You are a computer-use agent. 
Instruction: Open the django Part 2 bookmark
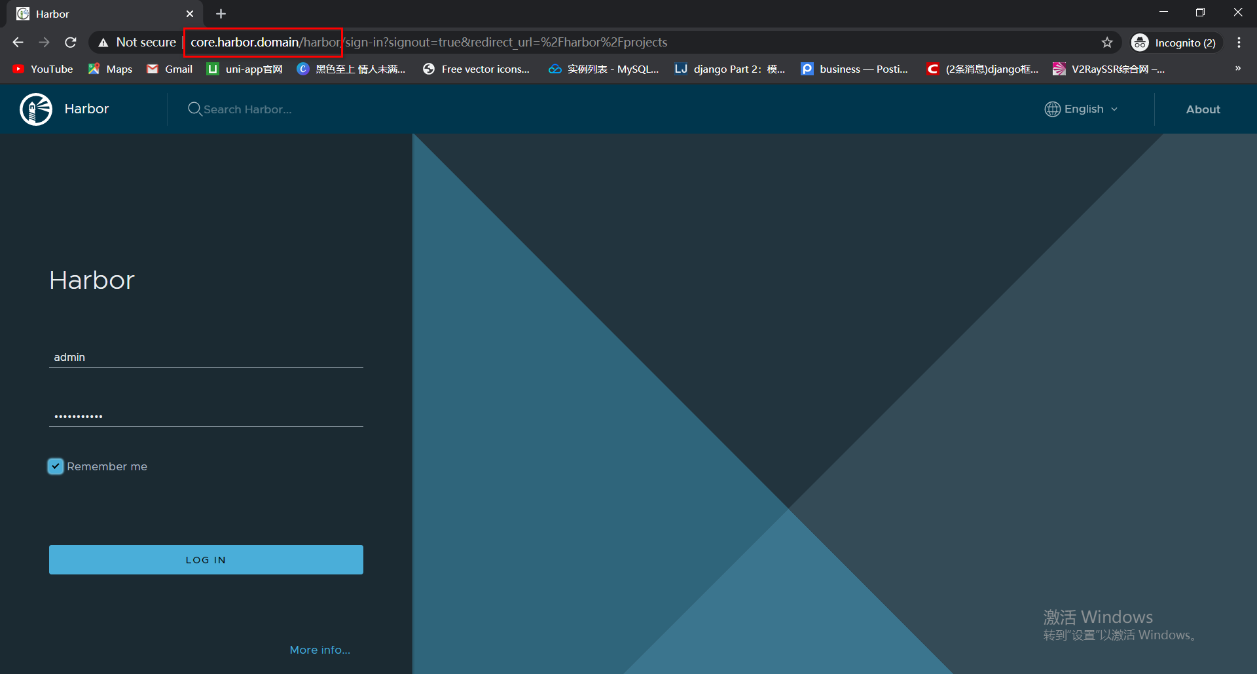click(729, 69)
